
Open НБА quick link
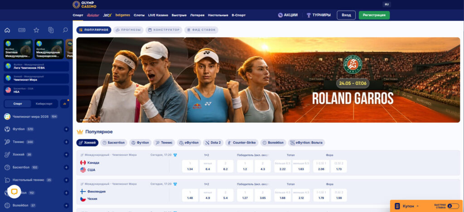tap(36, 90)
